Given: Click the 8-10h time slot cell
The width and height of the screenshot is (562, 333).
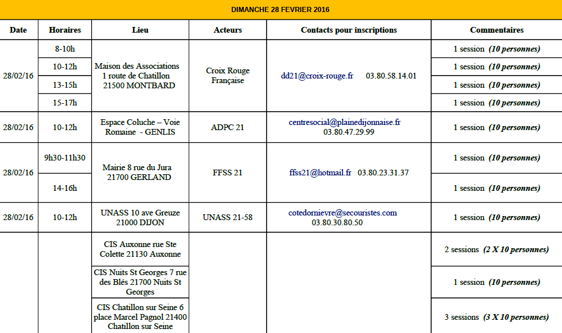Looking at the screenshot, I should [x=65, y=49].
